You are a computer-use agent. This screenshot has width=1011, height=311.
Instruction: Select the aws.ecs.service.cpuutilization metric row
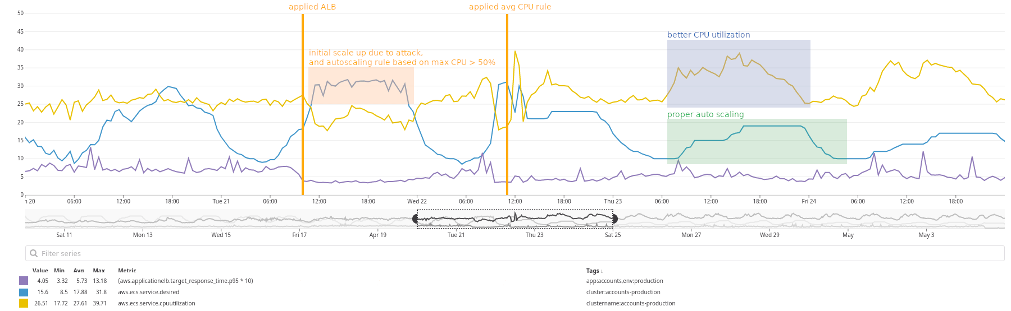coord(156,303)
